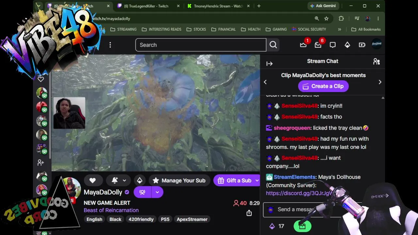Close the TrueLegendKiller - Twitch tab
Image resolution: width=418 pixels, height=235 pixels.
[178, 6]
